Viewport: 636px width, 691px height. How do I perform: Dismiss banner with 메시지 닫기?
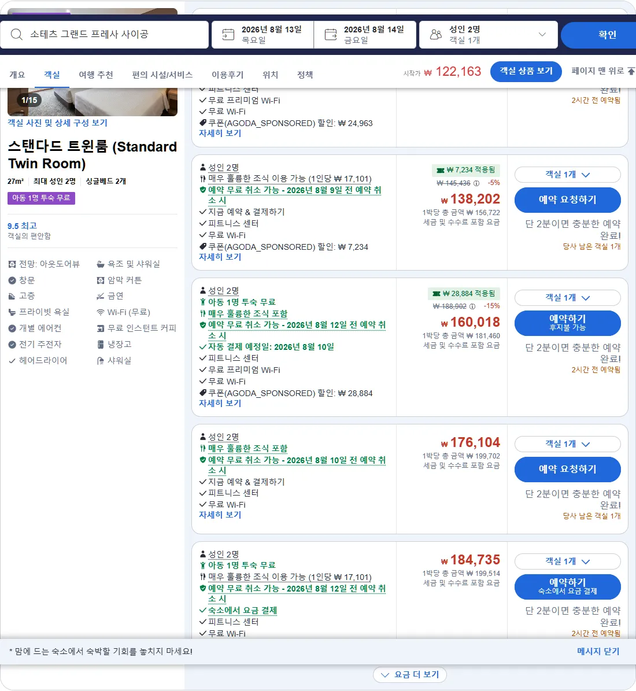pos(598,651)
